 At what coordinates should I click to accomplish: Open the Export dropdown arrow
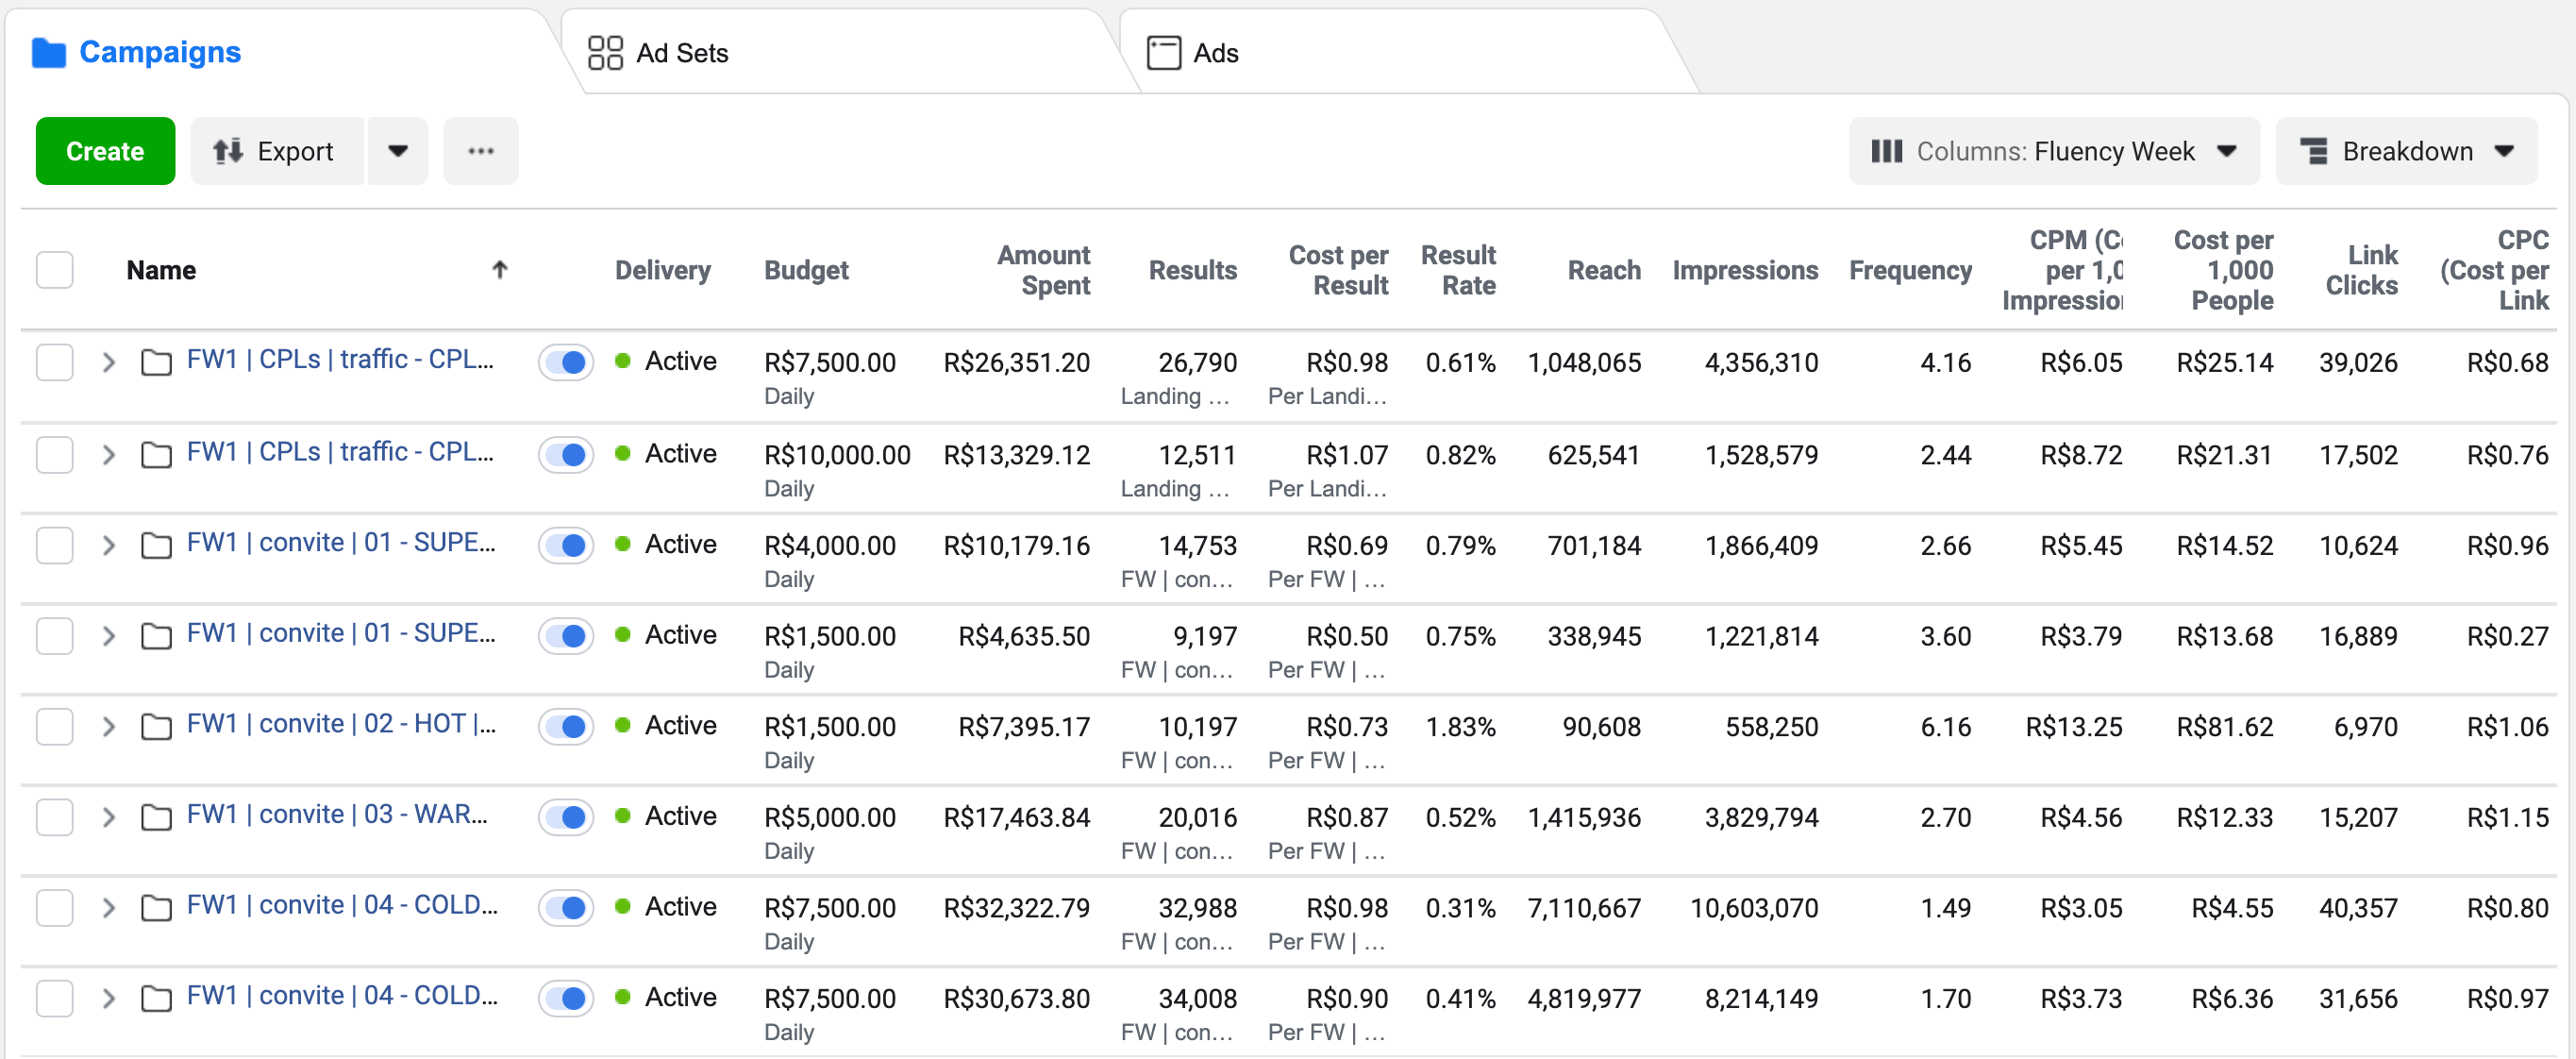point(398,151)
